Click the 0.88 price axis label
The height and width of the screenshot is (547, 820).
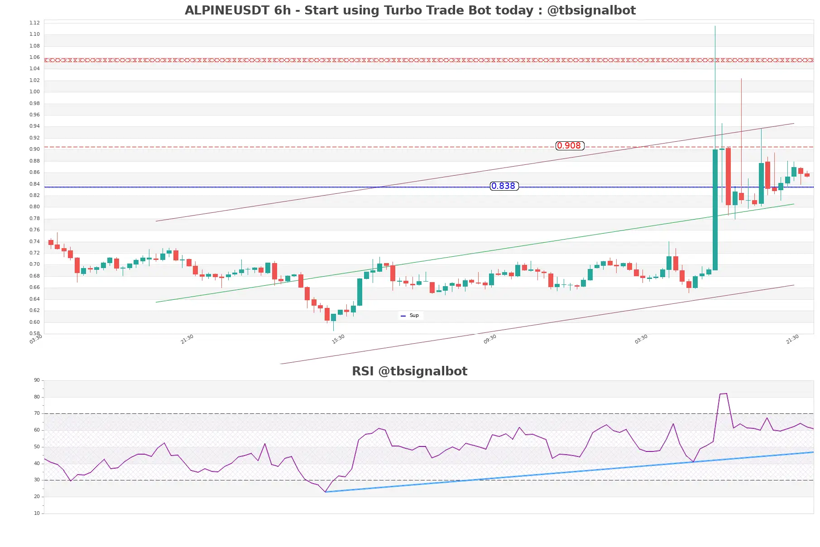[34, 161]
